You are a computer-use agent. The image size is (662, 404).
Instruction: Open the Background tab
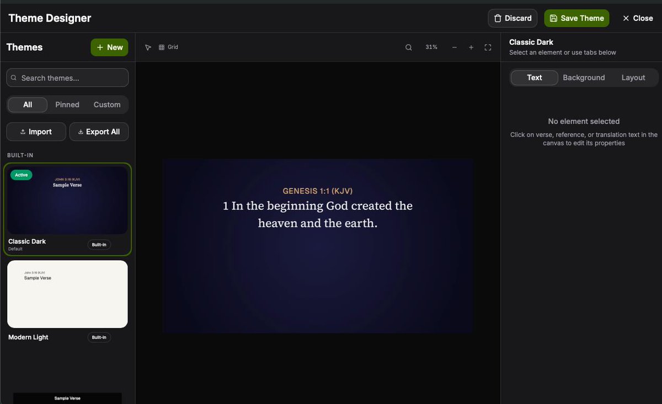[x=584, y=78]
